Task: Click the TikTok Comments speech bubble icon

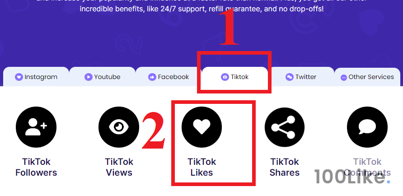Action: point(367,127)
